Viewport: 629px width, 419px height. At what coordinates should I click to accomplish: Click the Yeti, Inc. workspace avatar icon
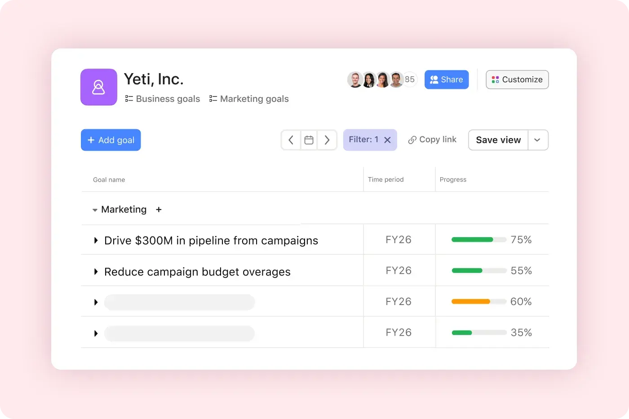[98, 87]
